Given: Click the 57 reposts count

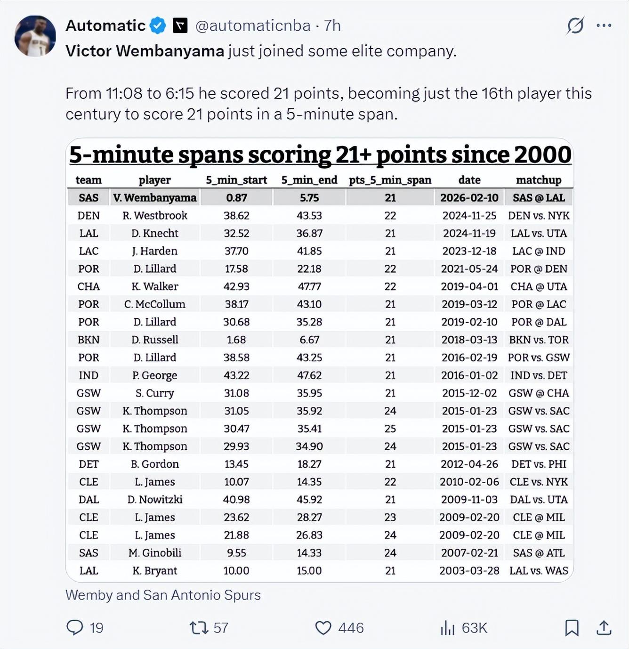Looking at the screenshot, I should click(x=221, y=627).
